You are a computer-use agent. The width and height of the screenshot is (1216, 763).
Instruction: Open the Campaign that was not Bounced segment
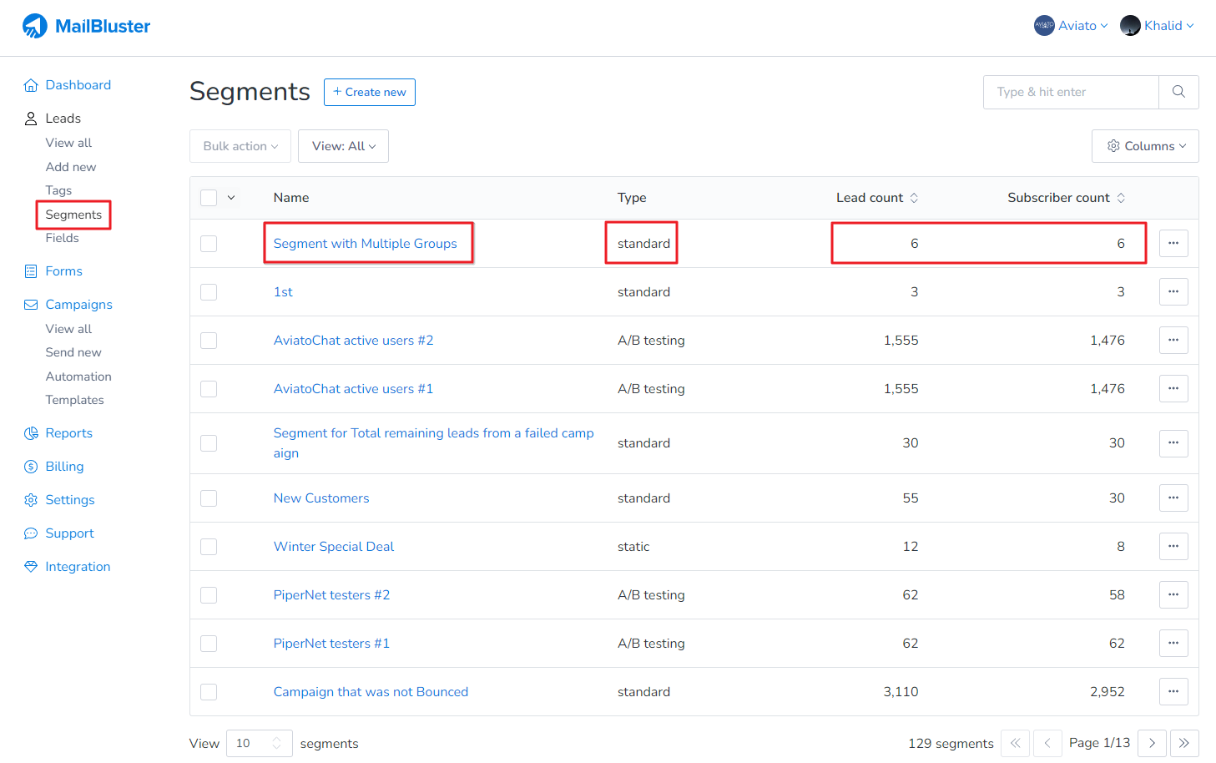point(371,692)
